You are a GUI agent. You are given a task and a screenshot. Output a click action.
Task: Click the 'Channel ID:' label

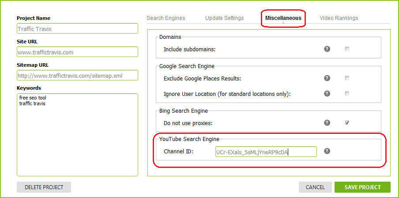pos(179,152)
